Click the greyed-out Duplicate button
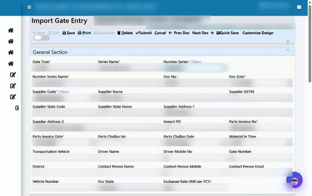This screenshot has width=312, height=196. tap(104, 33)
